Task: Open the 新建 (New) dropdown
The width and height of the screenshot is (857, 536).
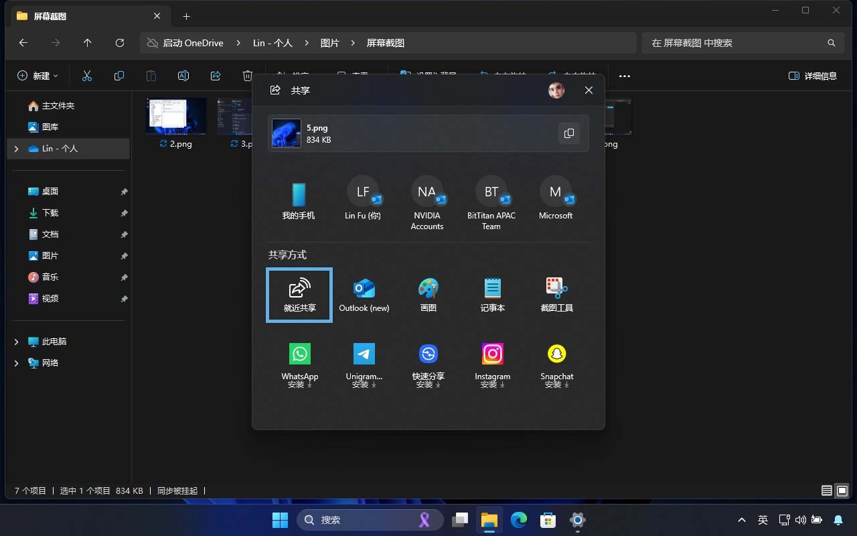Action: [37, 76]
